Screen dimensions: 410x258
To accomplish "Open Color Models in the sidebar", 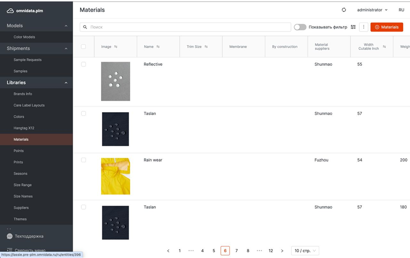I will (24, 37).
